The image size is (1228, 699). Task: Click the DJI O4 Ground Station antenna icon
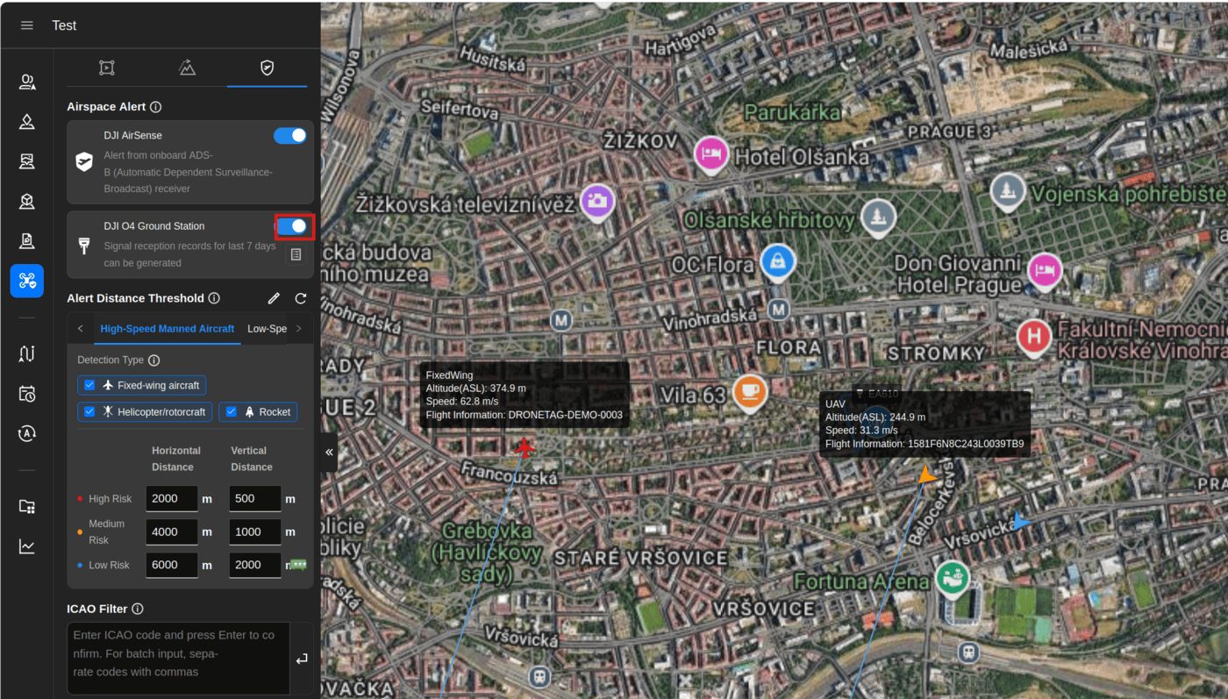pos(84,246)
